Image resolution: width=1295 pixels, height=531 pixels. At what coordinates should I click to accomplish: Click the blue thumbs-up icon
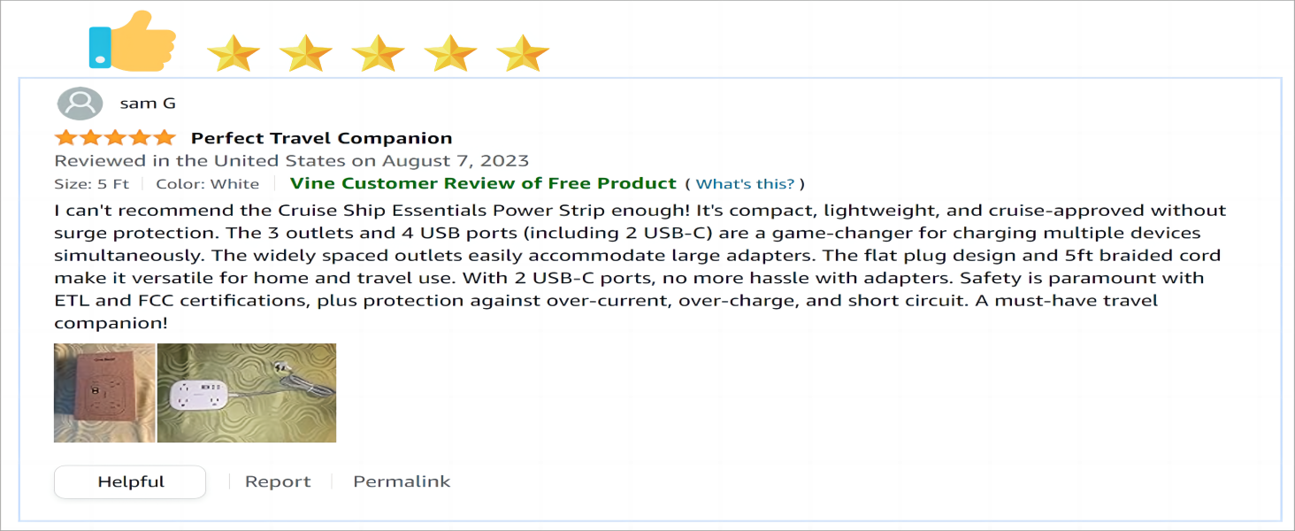pyautogui.click(x=132, y=42)
